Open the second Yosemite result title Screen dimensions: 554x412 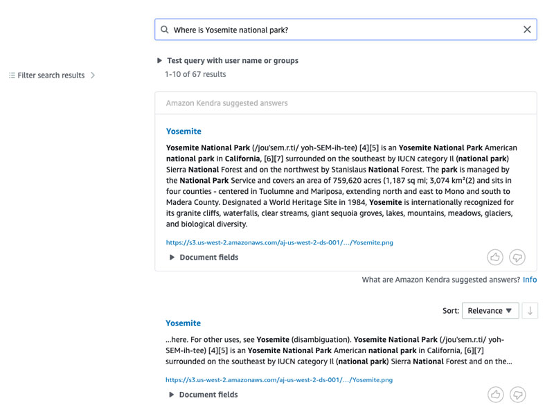click(x=183, y=323)
